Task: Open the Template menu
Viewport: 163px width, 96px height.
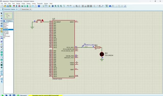Action: click(40, 4)
